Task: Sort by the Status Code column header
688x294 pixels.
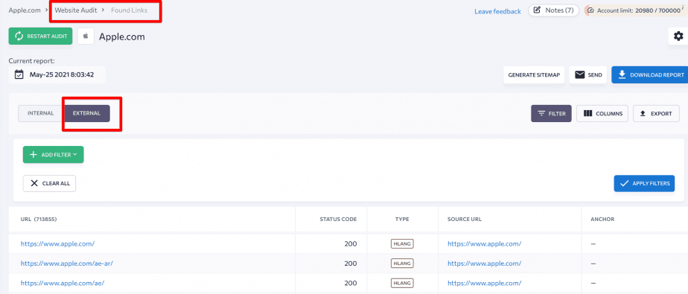Action: point(338,219)
